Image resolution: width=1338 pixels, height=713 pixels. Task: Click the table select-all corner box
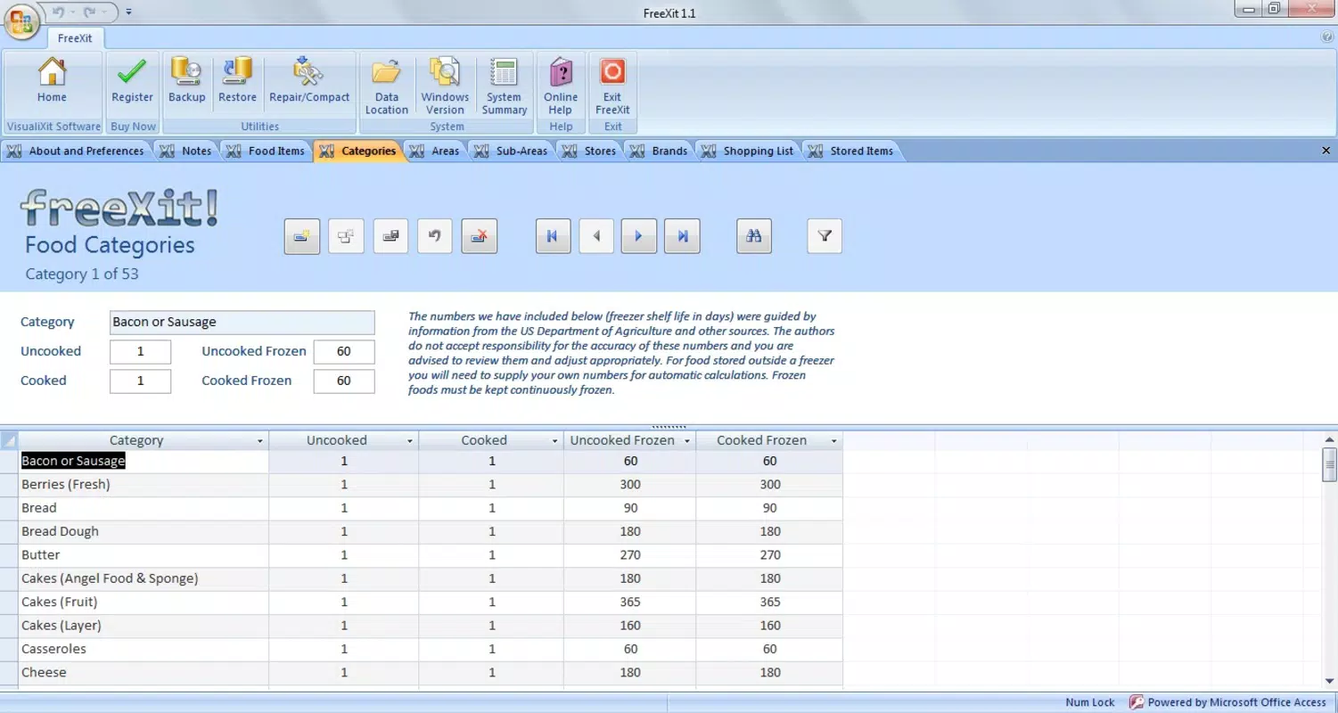(9, 440)
